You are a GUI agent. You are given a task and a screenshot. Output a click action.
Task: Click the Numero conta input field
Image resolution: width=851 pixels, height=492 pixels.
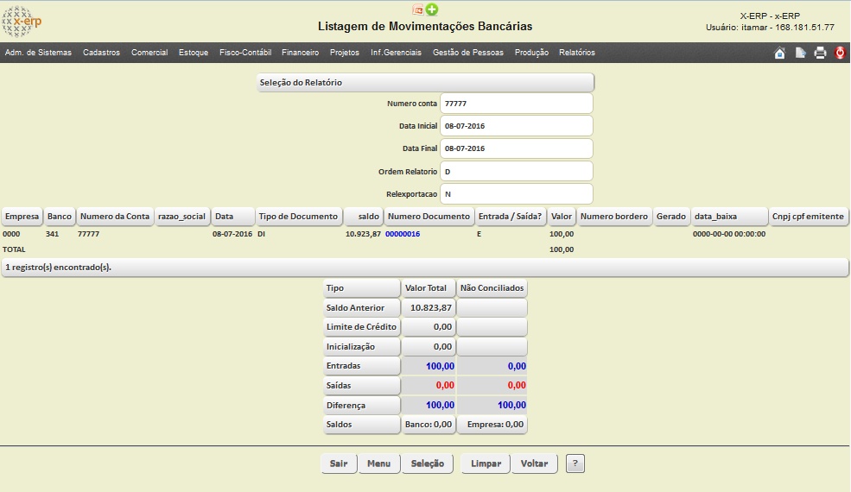pos(516,104)
